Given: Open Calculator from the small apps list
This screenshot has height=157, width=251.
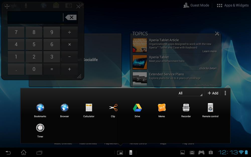Looking at the screenshot, I should 89,110.
